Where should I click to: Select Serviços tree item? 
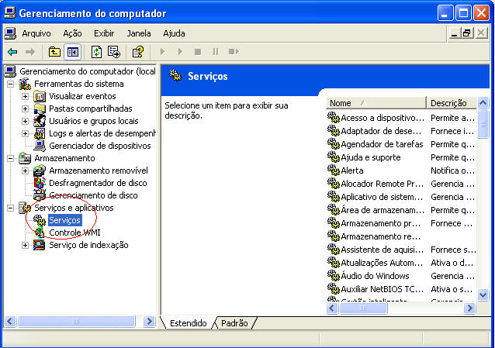pyautogui.click(x=65, y=220)
